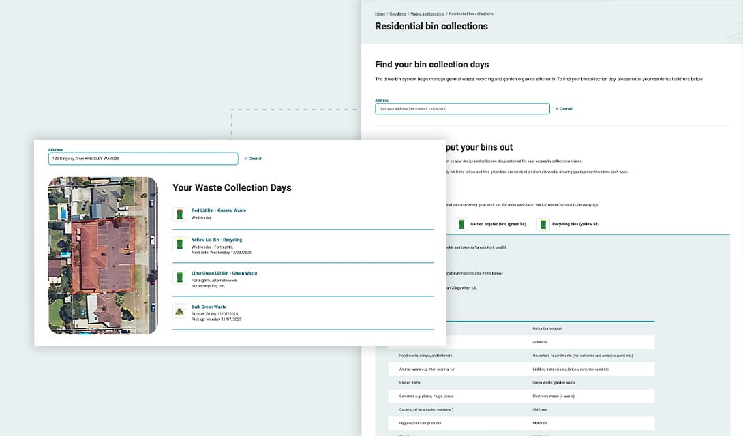
Task: Click the aerial property map image
Action: (x=103, y=255)
